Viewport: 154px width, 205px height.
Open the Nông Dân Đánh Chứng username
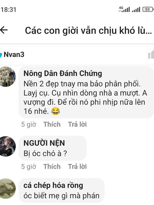tap(63, 73)
